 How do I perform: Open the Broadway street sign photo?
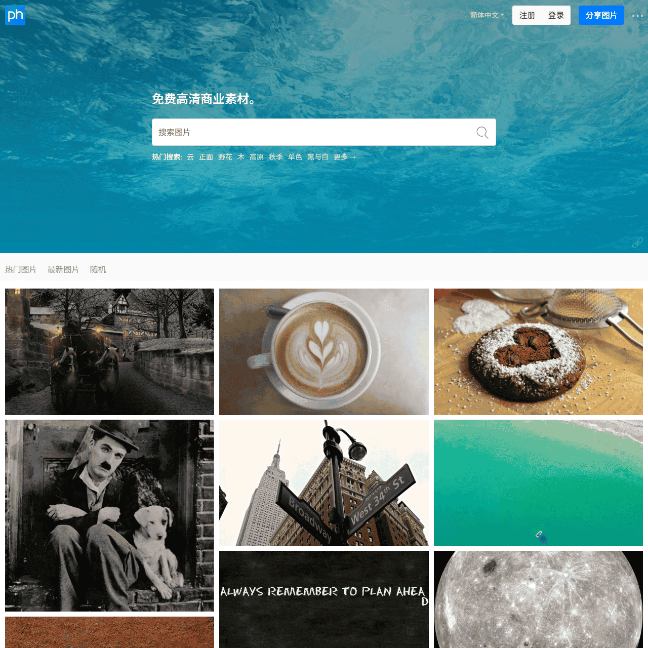click(x=324, y=483)
